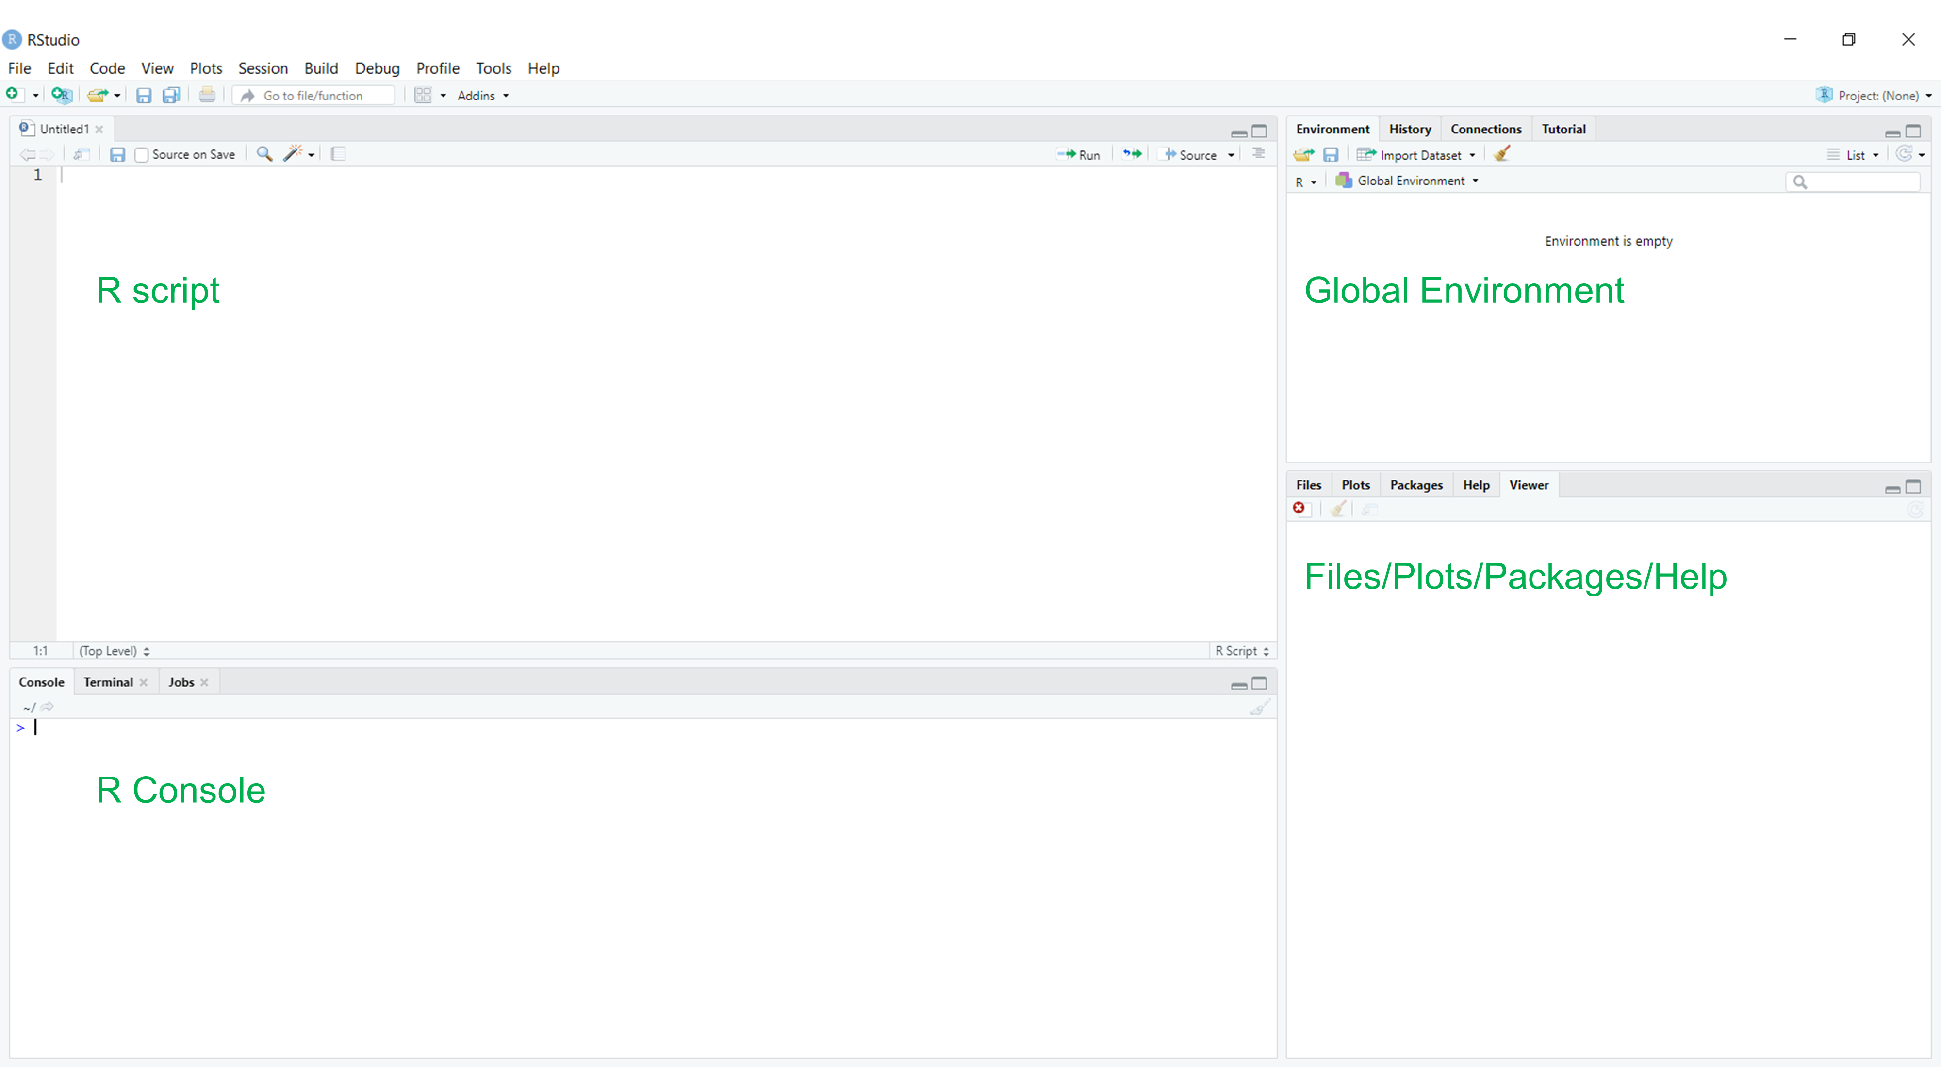The width and height of the screenshot is (1941, 1092).
Task: Switch to Packages tab
Action: tap(1416, 485)
